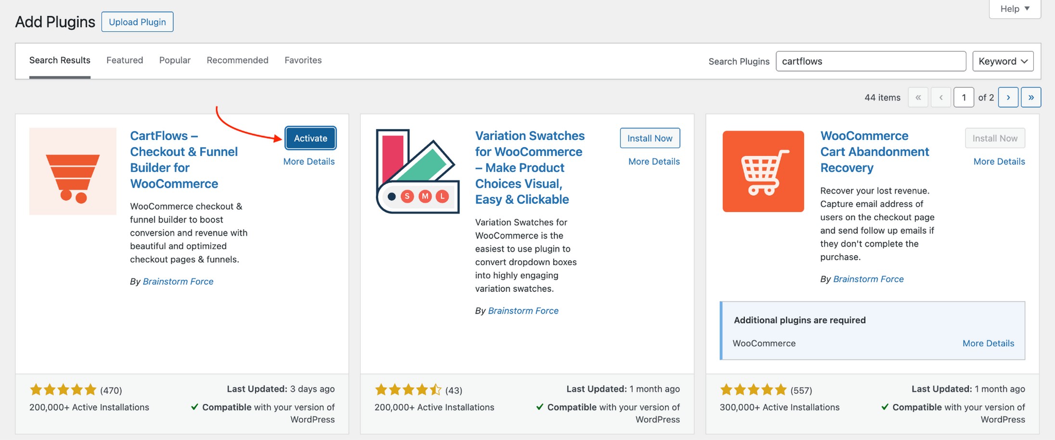1055x440 pixels.
Task: Click the Variation Swatches star rating
Action: pos(408,390)
